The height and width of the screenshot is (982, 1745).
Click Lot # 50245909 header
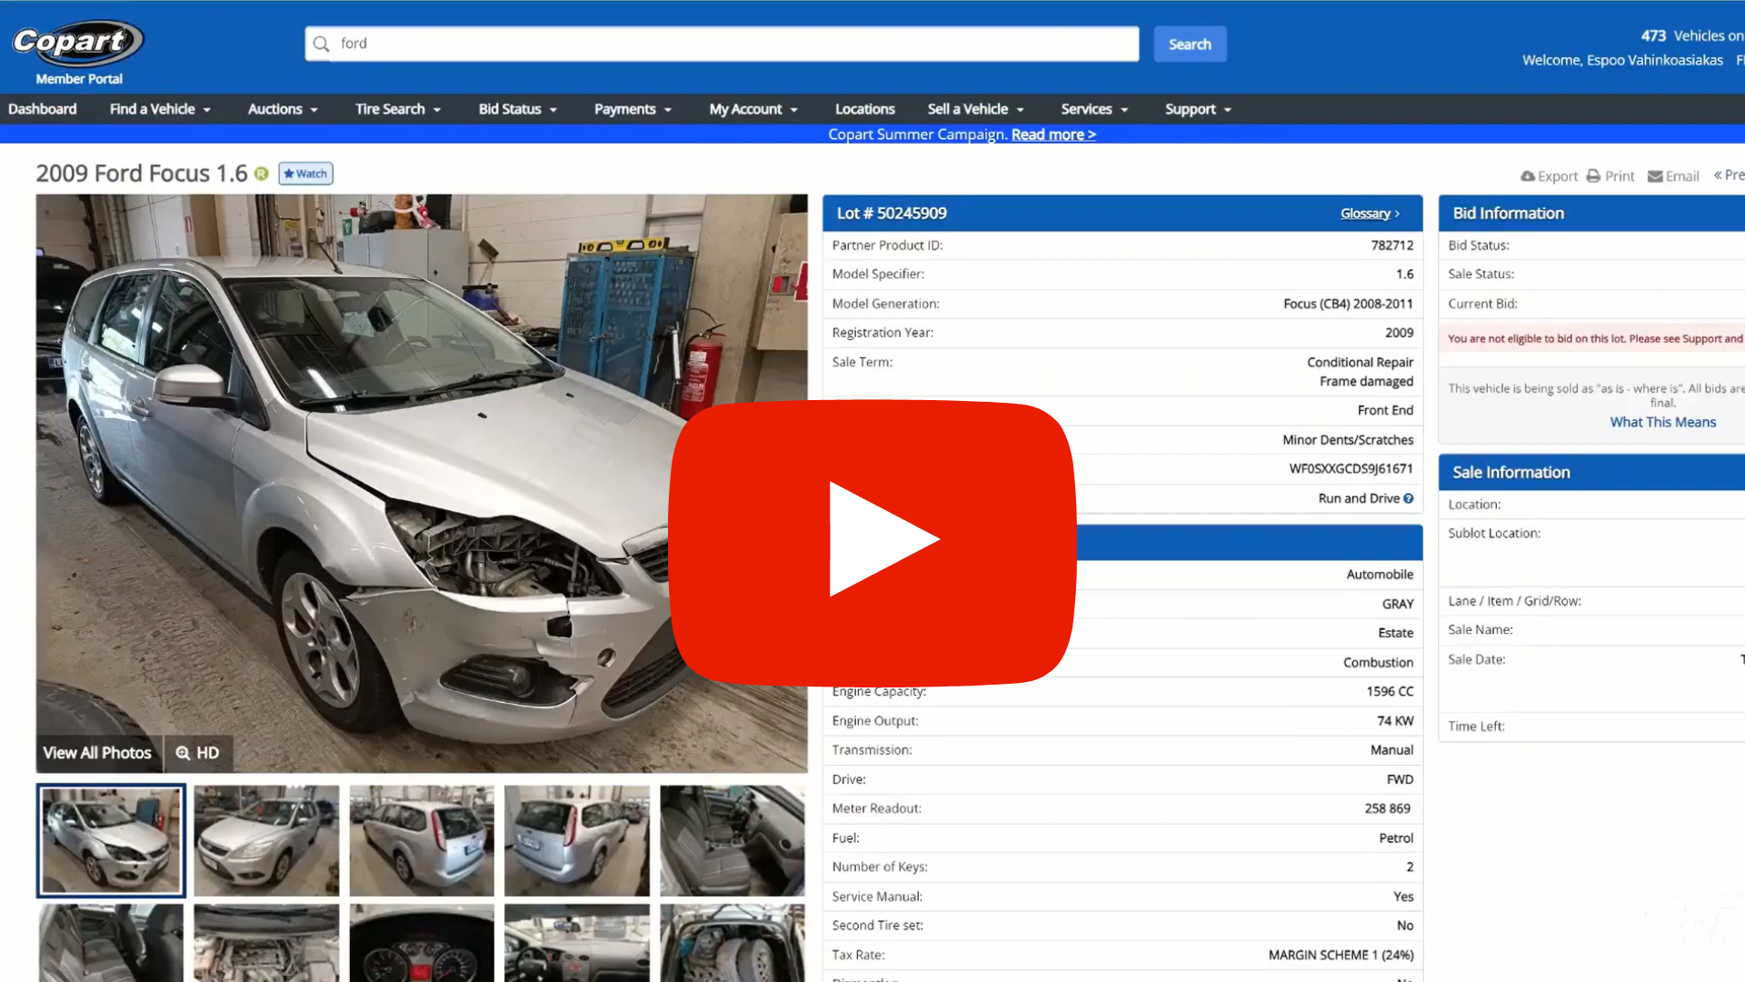(892, 214)
